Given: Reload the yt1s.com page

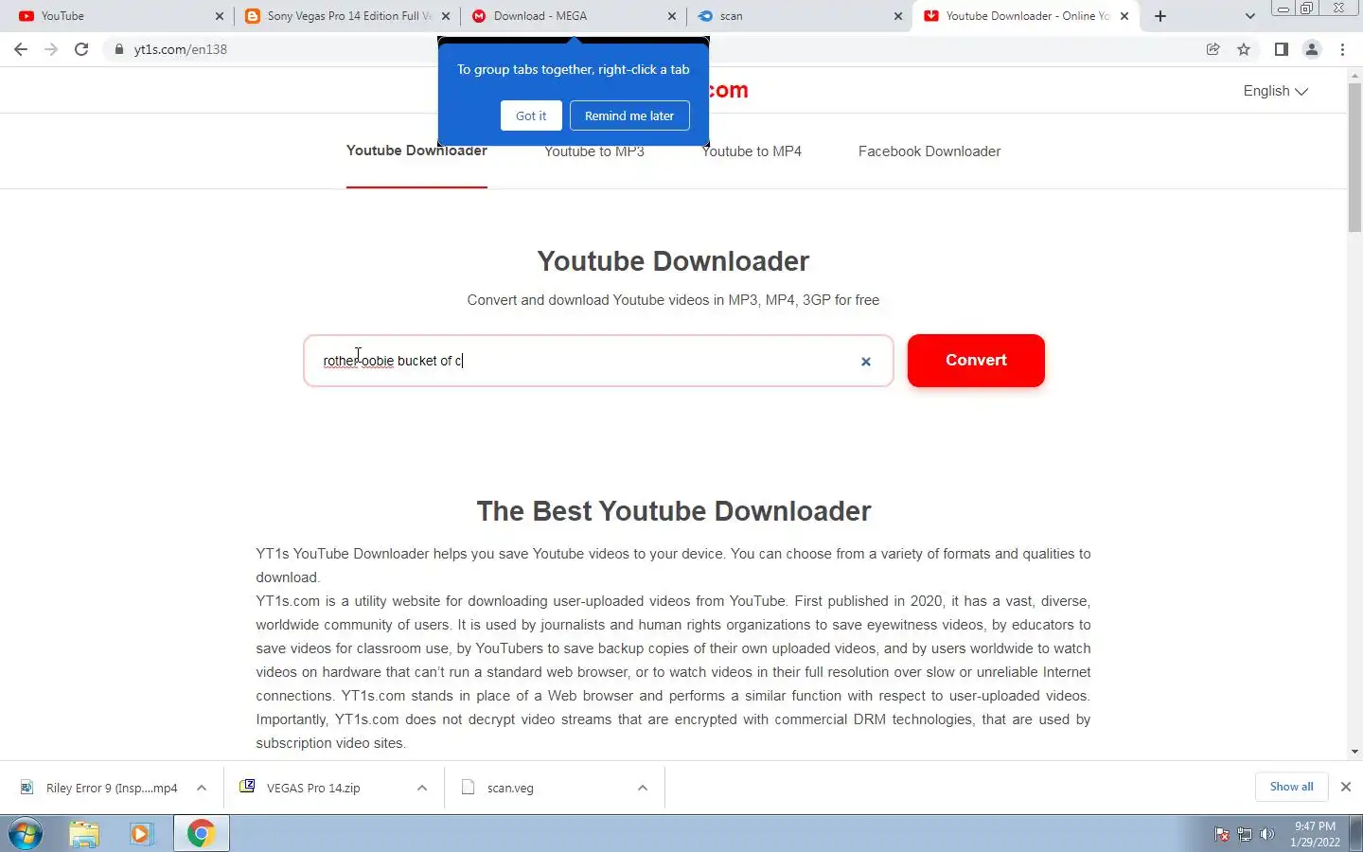Looking at the screenshot, I should pyautogui.click(x=81, y=49).
